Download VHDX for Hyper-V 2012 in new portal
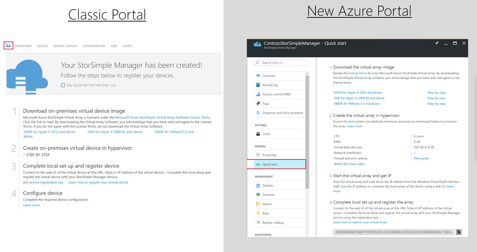Viewport: 477px width, 252px height. click(358, 93)
